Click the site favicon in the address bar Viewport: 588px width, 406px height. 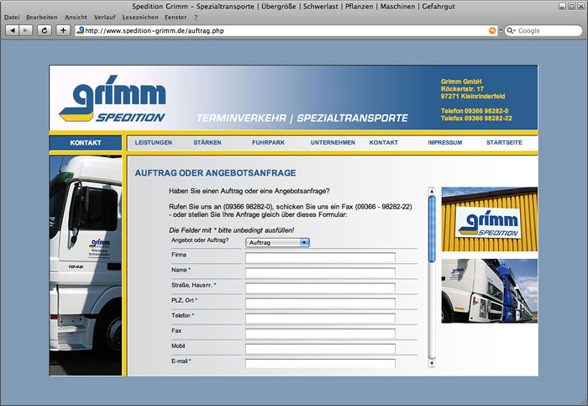coord(80,30)
